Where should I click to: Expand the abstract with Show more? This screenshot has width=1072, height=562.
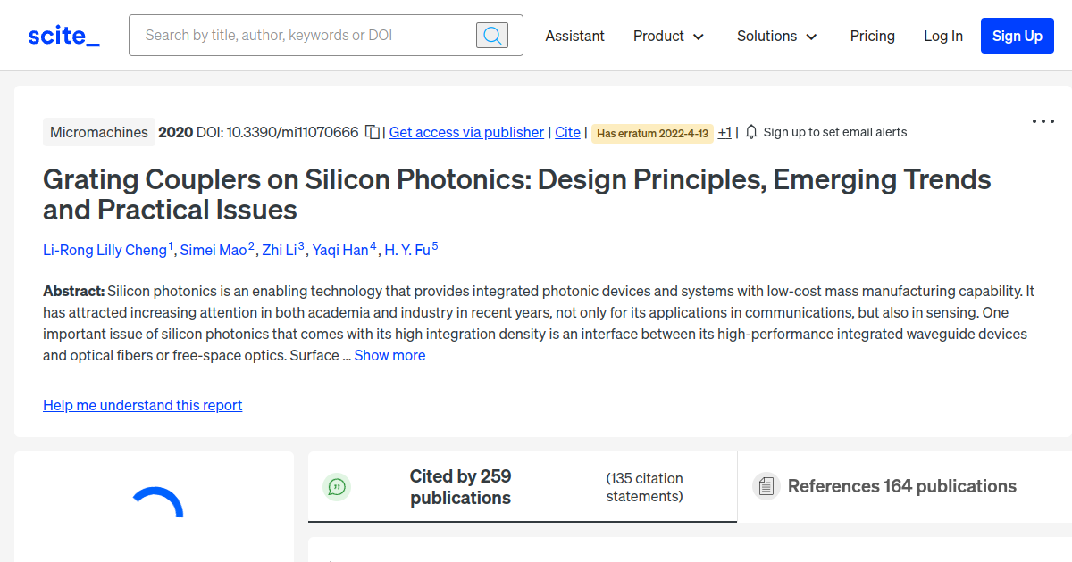pyautogui.click(x=389, y=355)
